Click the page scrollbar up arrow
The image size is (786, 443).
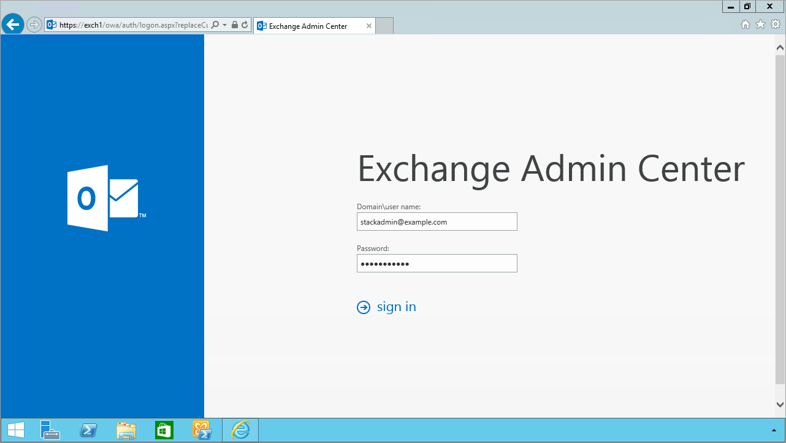(780, 47)
